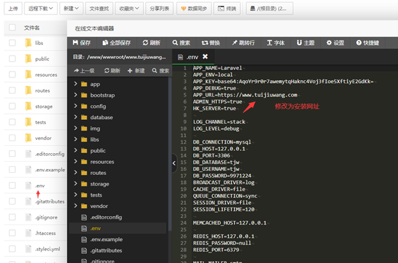398x263 pixels.
Task: Click the APP_URL line in editor
Action: point(245,95)
